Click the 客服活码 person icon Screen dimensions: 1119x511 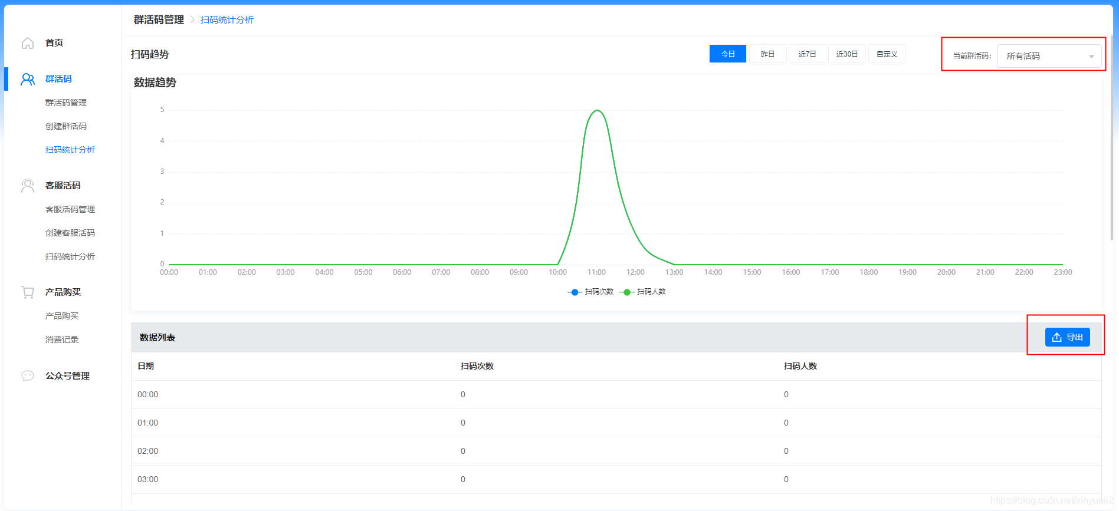coord(28,186)
